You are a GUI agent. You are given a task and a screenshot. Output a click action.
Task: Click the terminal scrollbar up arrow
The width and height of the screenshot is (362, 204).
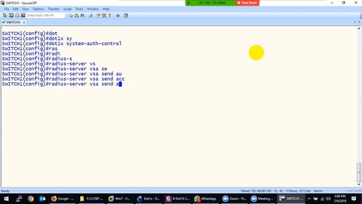tap(359, 28)
